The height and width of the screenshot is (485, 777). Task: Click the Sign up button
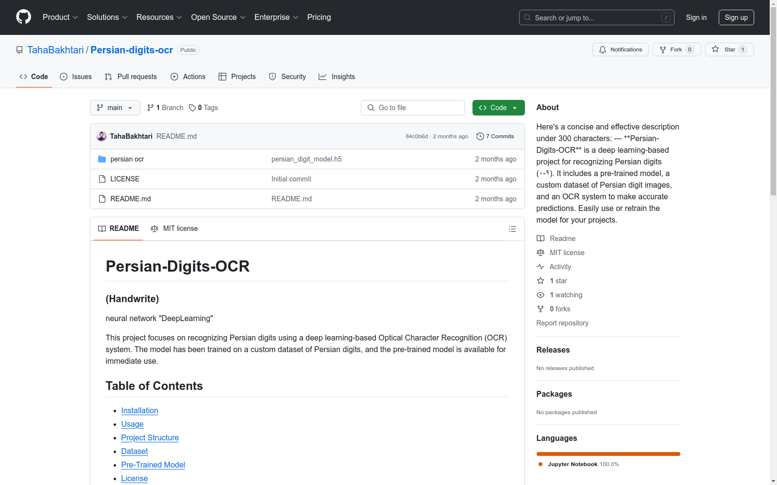click(x=736, y=17)
